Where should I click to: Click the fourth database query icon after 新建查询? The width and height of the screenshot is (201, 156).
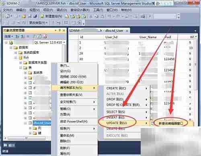[84, 16]
